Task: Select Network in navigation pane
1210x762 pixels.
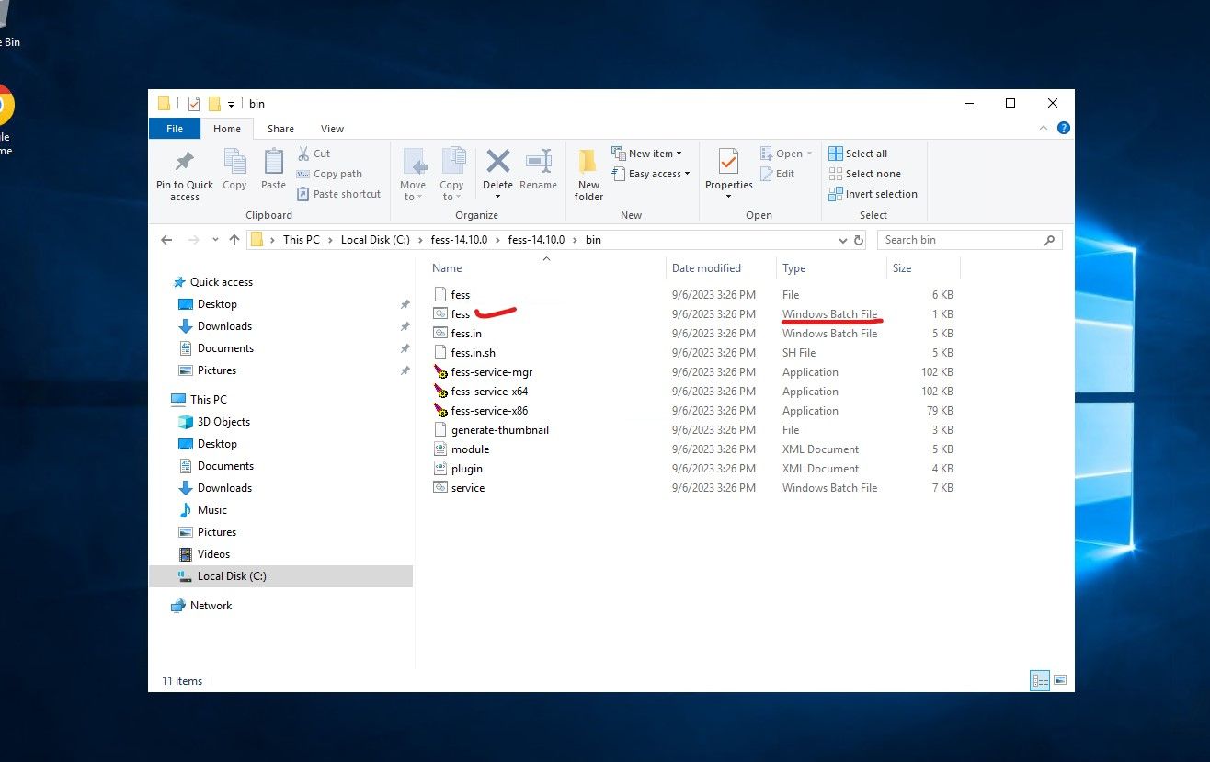Action: click(211, 606)
